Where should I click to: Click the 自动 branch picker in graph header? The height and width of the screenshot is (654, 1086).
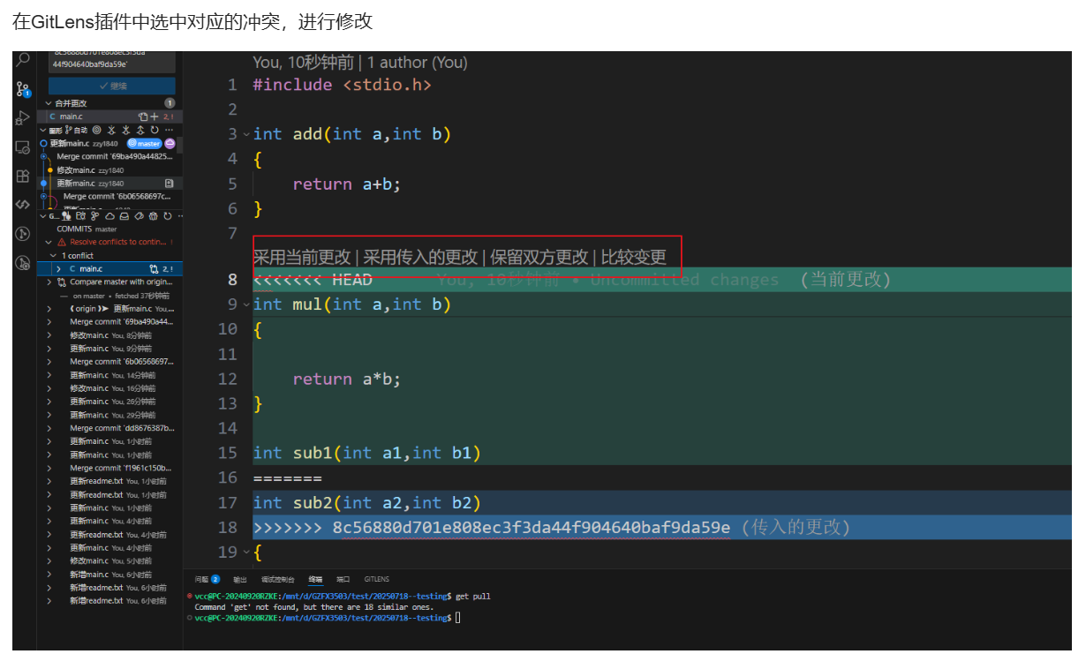[75, 130]
